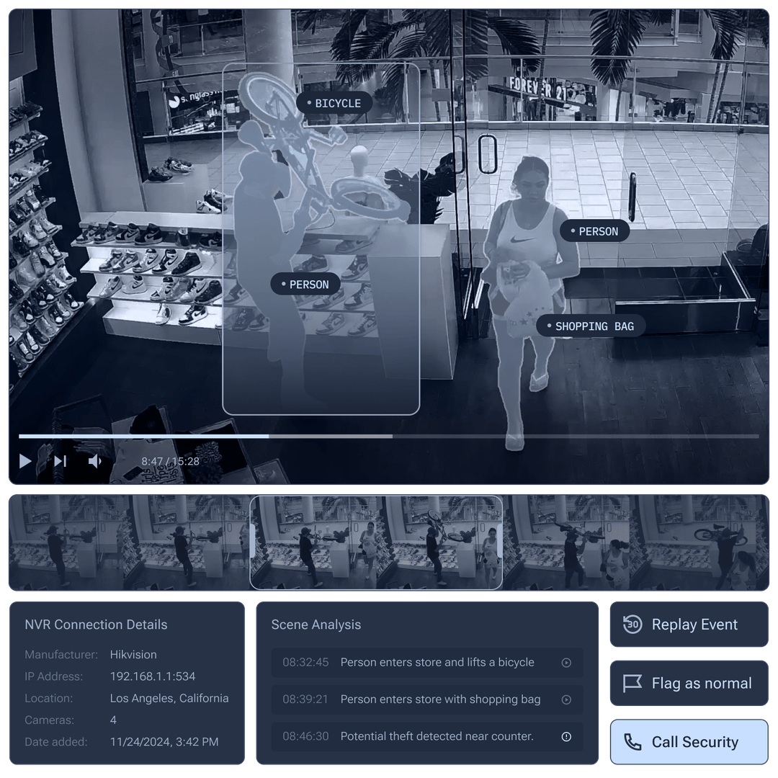Image resolution: width=778 pixels, height=778 pixels.
Task: Click the Replay Event button
Action: click(689, 625)
